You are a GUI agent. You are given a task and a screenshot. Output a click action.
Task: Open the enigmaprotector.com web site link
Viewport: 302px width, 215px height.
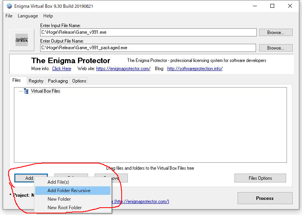pos(123,69)
